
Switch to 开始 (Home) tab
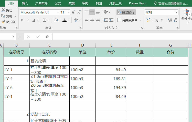click(11, 3)
